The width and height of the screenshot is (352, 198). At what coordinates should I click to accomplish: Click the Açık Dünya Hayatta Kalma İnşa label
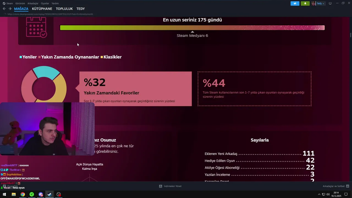click(90, 166)
